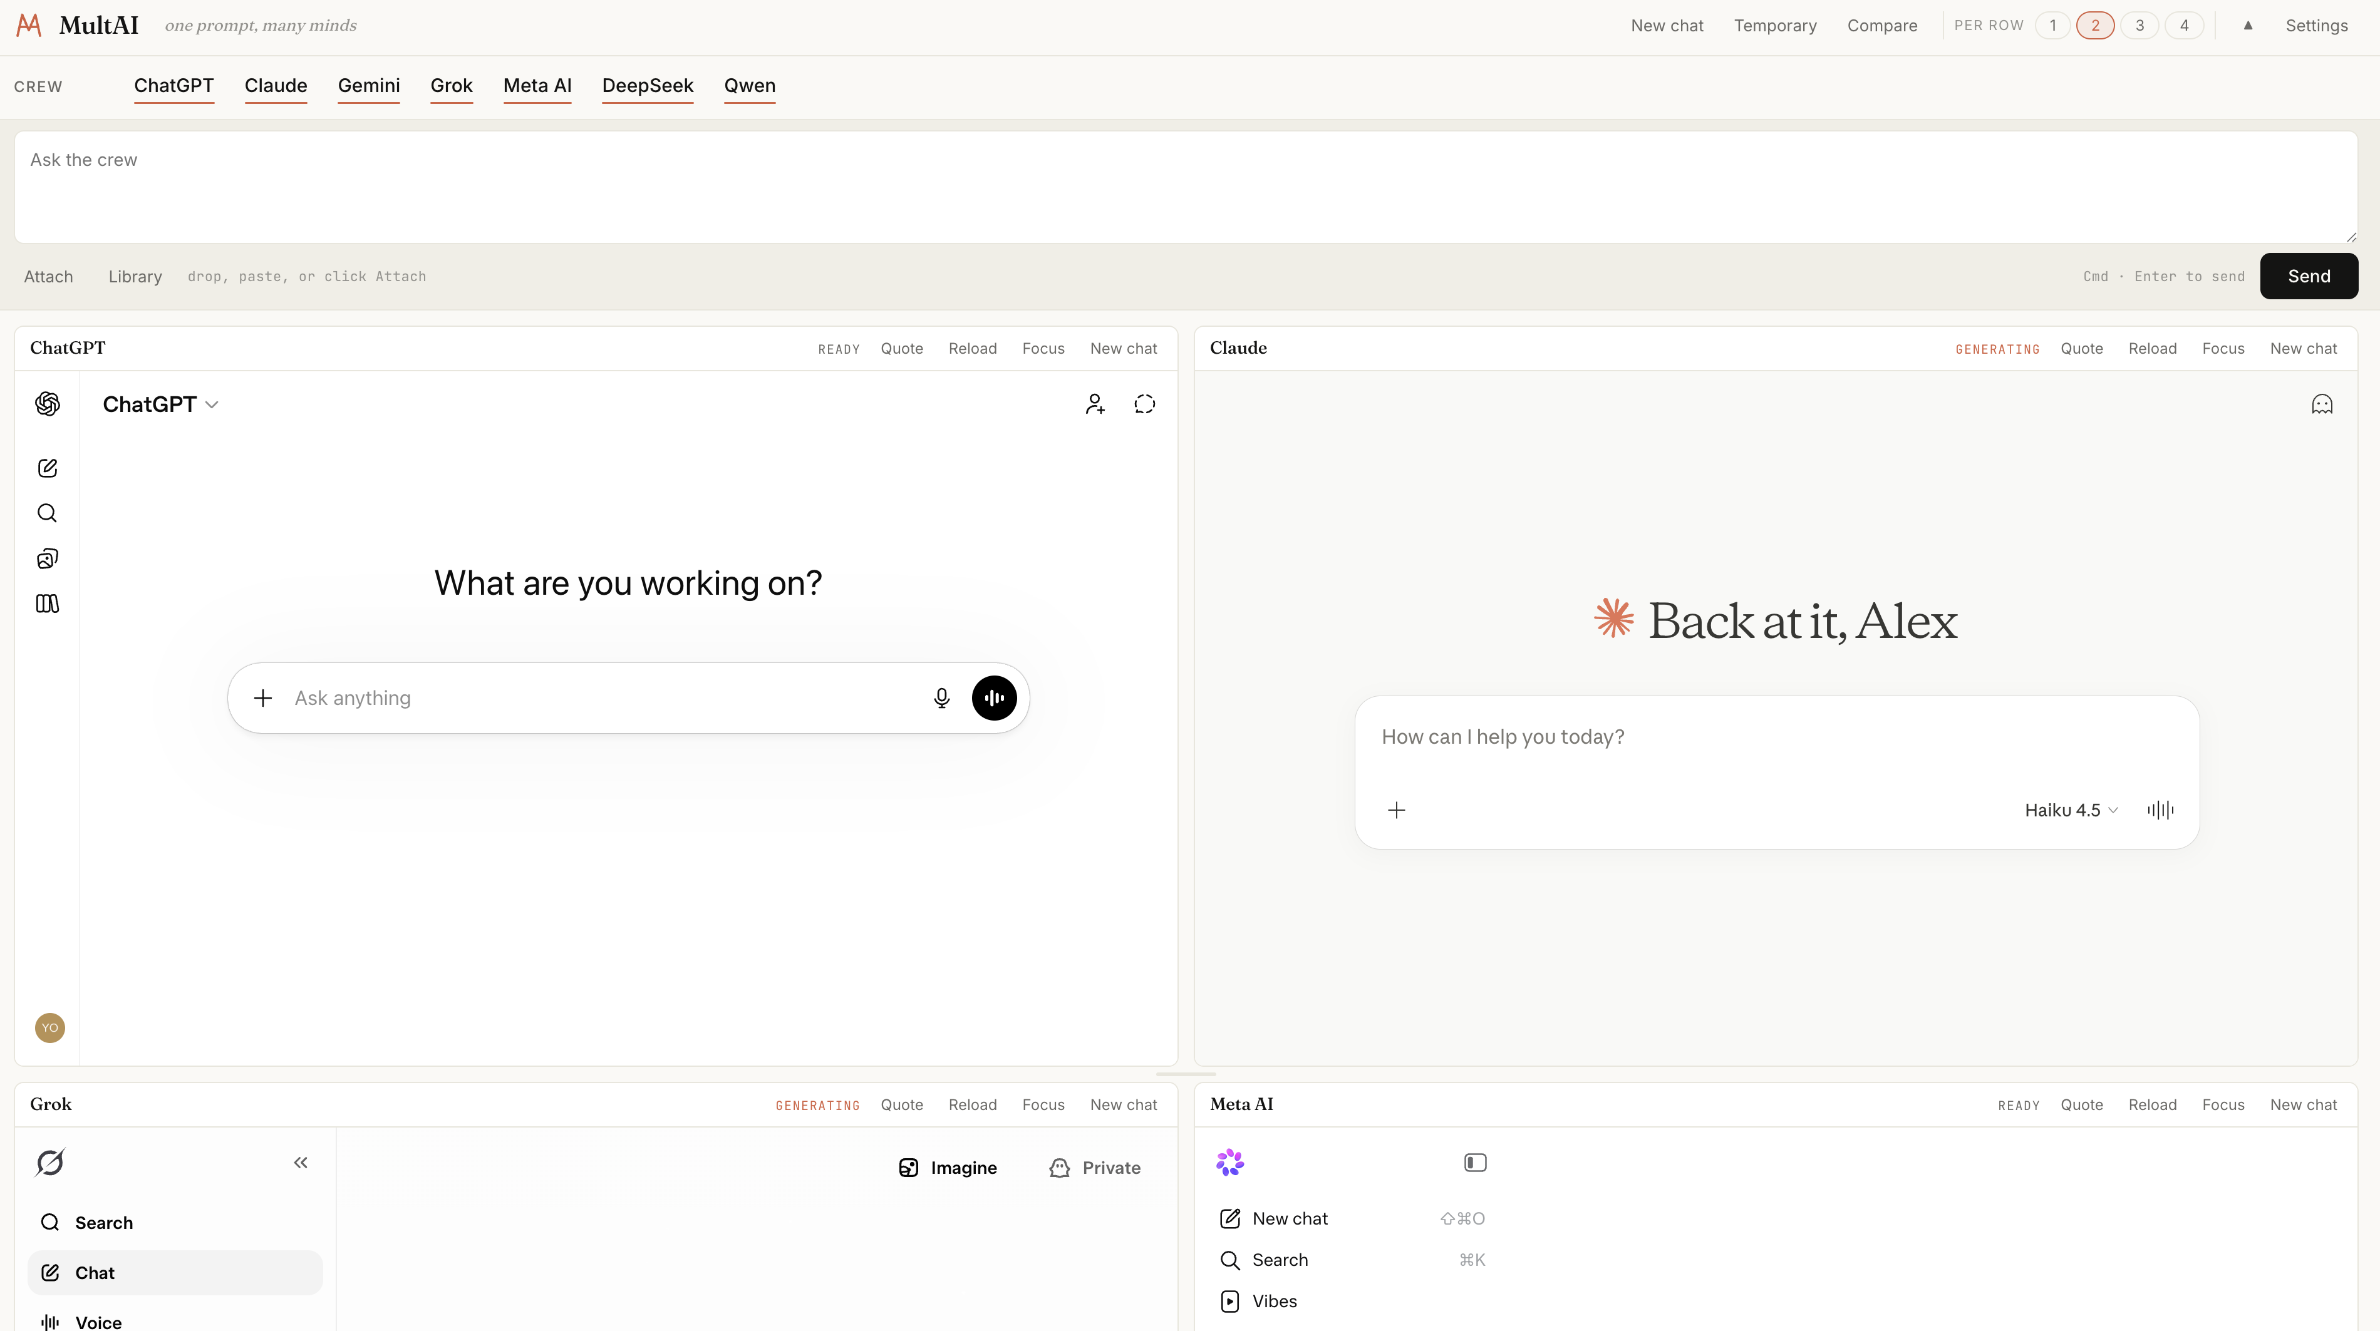Toggle Meta AI in the crew list
This screenshot has height=1331, width=2380.
tap(538, 86)
